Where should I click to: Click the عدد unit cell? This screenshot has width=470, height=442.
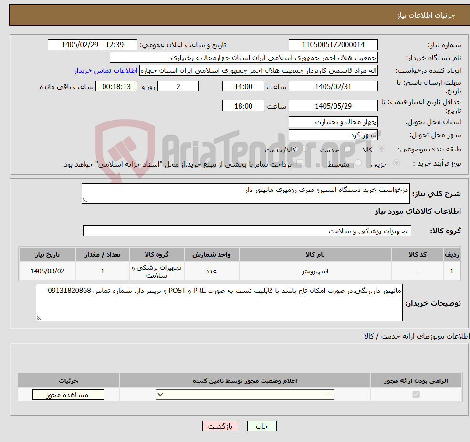(x=211, y=271)
